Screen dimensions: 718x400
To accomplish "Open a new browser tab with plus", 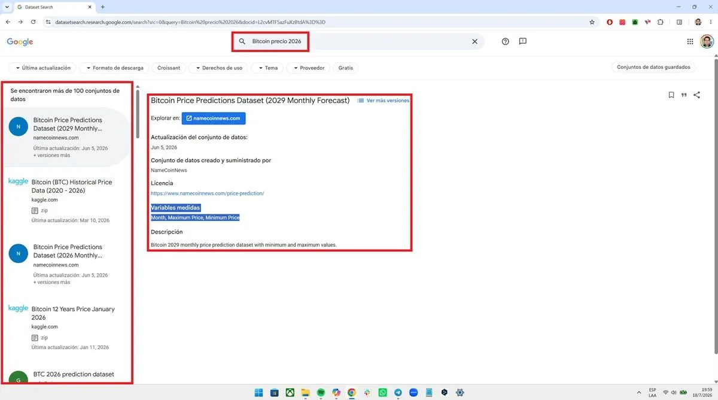I will tap(102, 7).
